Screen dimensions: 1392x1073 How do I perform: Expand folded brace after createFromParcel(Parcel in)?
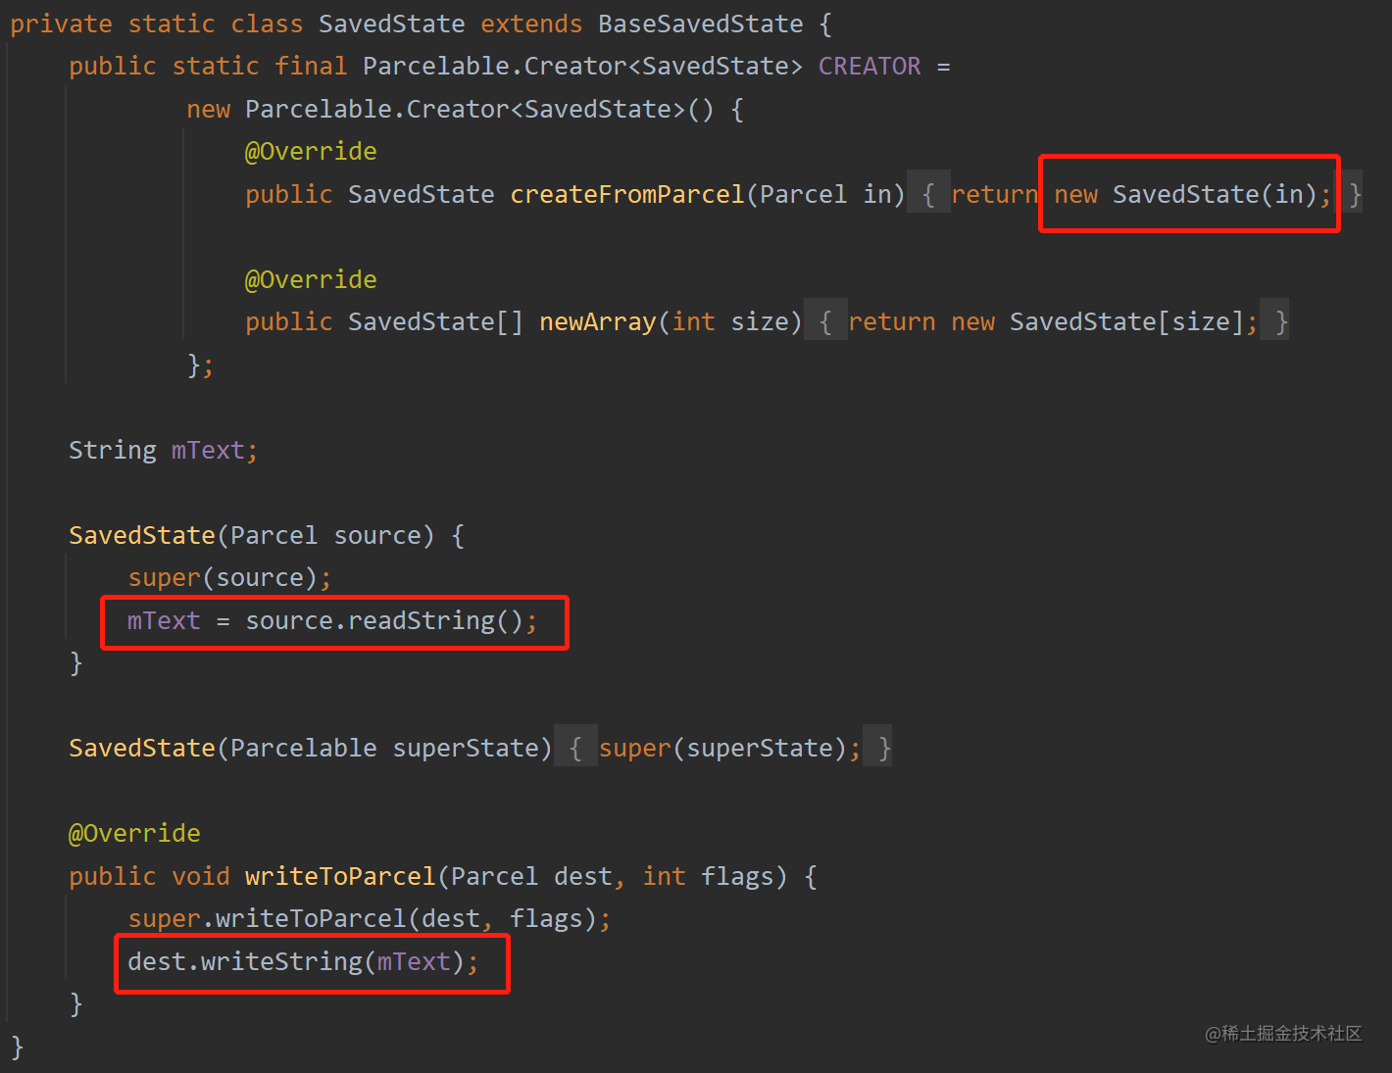point(927,195)
